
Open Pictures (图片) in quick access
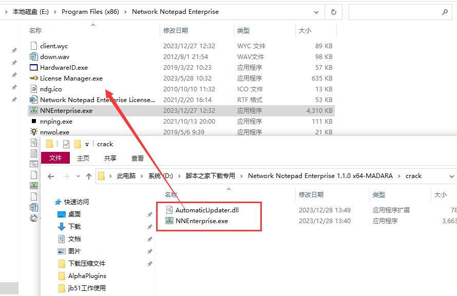tap(74, 251)
